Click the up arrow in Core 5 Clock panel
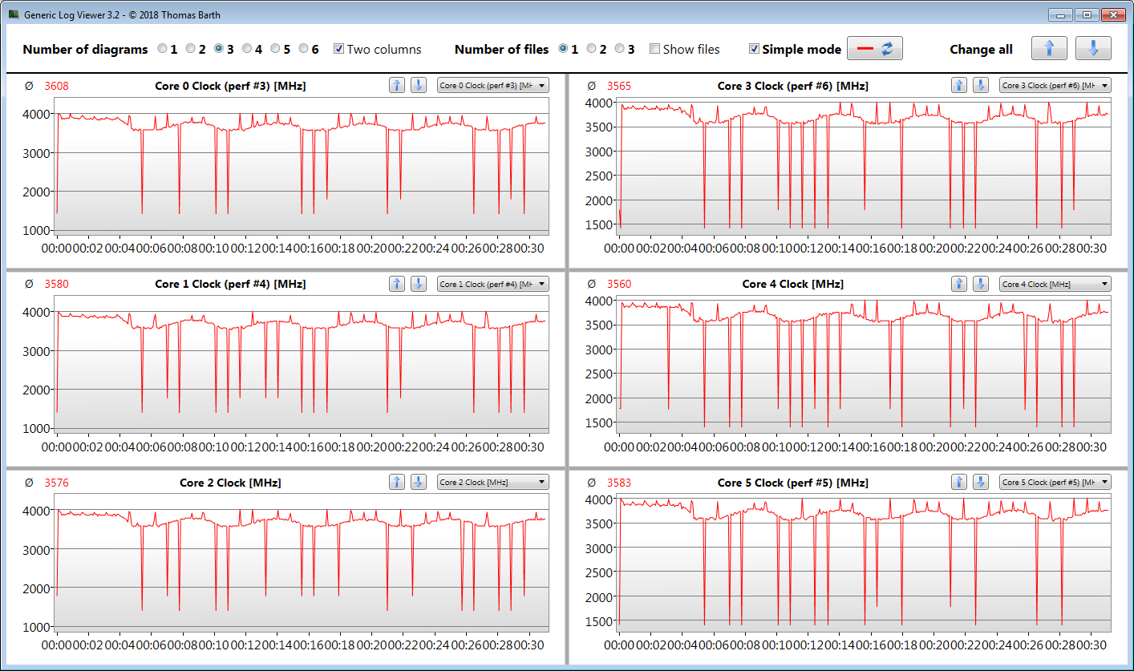1134x671 pixels. coord(959,482)
